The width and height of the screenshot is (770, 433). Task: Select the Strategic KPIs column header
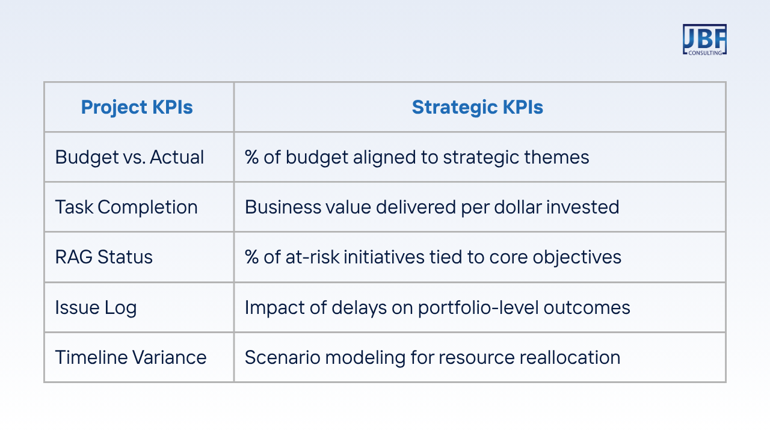point(479,107)
